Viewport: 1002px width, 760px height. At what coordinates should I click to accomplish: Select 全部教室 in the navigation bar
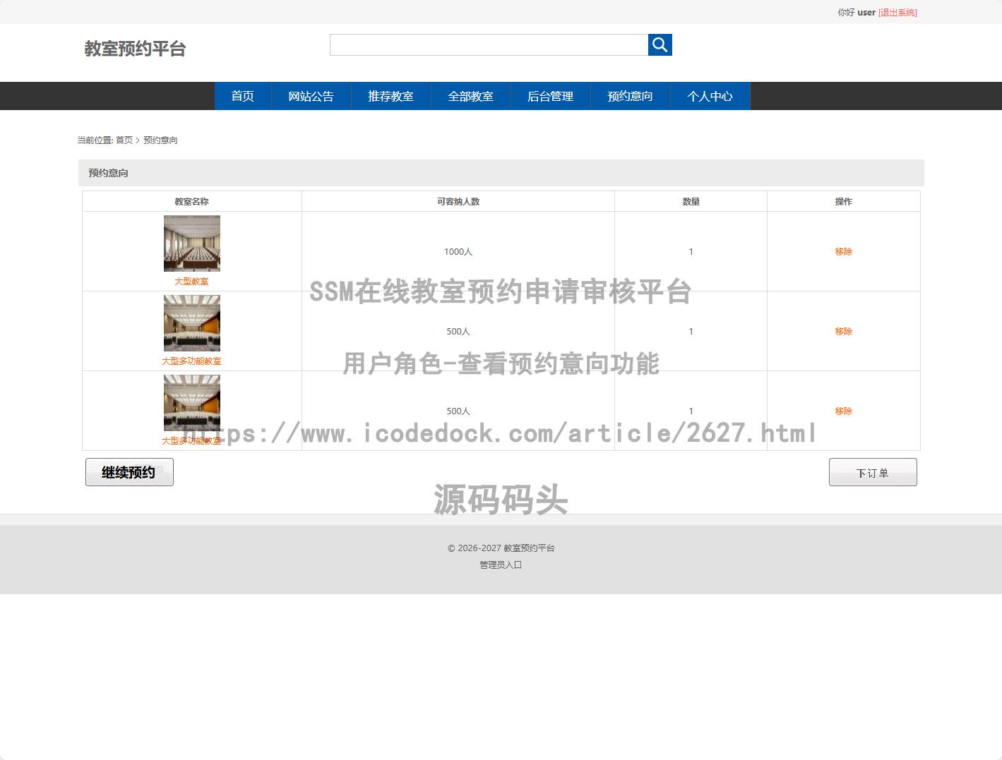470,96
